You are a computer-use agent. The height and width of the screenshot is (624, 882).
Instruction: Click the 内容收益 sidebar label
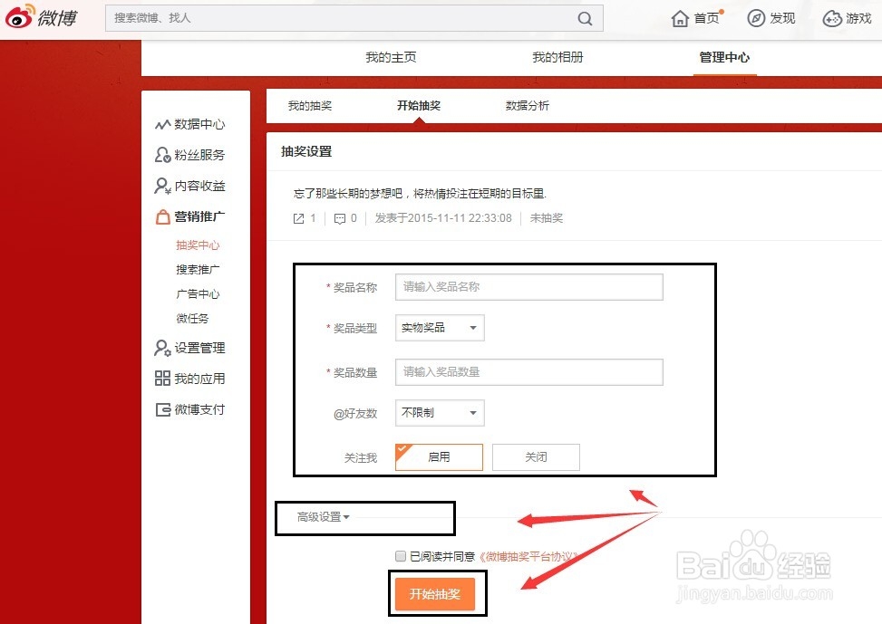[x=199, y=186]
